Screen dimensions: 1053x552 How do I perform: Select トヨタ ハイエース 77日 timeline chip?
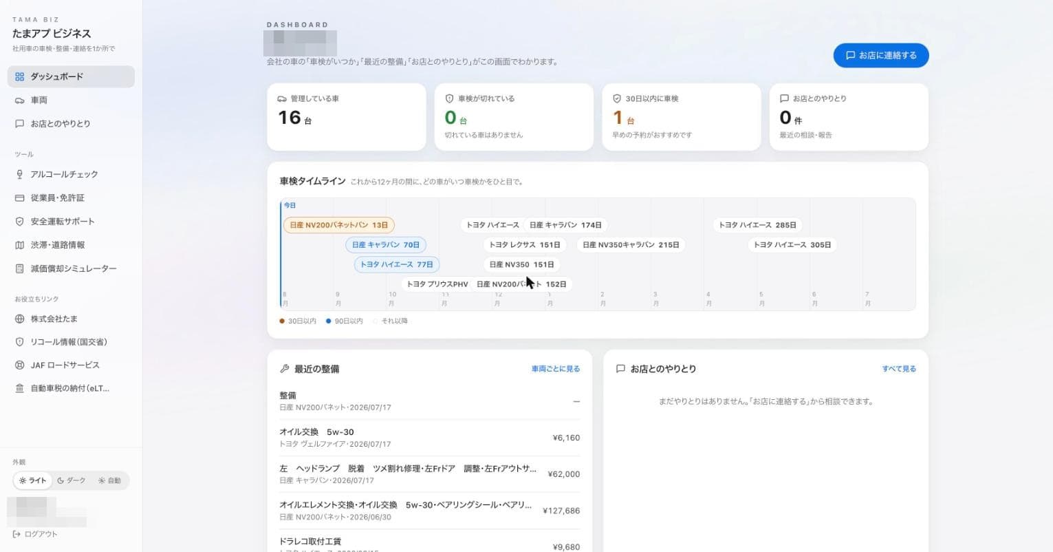click(x=397, y=264)
